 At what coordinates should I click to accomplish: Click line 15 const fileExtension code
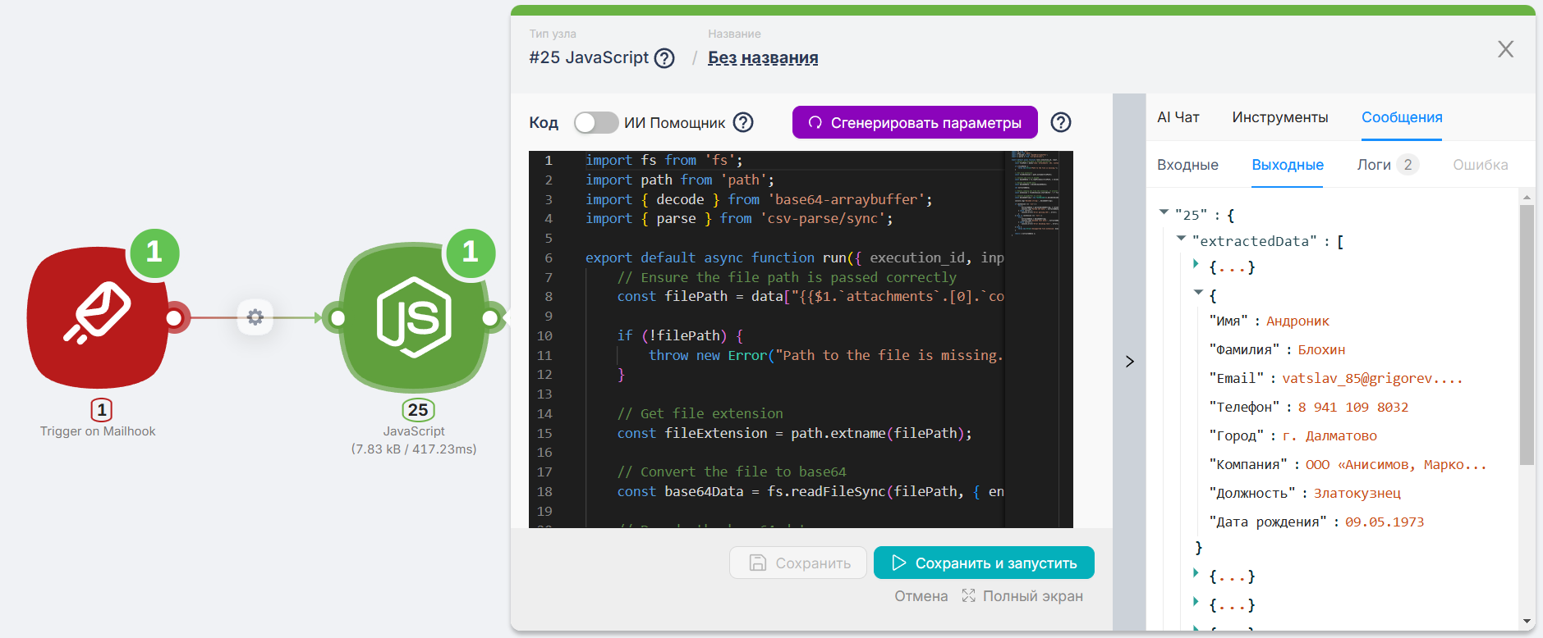coord(794,434)
